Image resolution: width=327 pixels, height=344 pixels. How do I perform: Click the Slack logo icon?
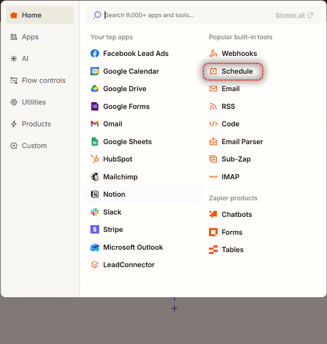[x=94, y=212]
